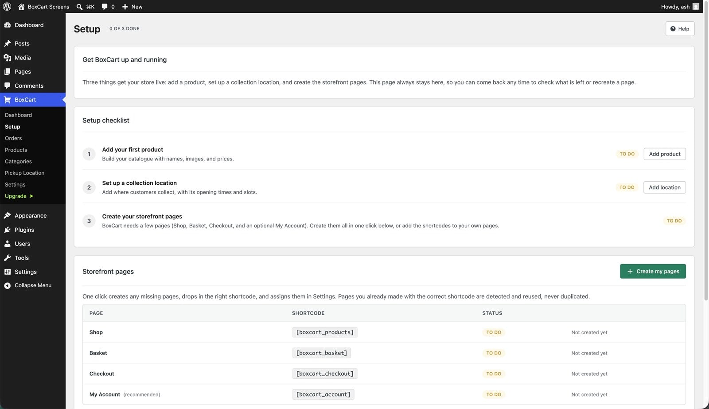Screen dimensions: 709x409
Task: Click Not created yet in Basket row
Action: (589, 353)
